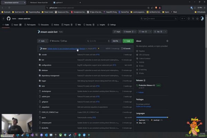Open a new browser tab
This screenshot has width=207, height=138.
click(x=80, y=2)
